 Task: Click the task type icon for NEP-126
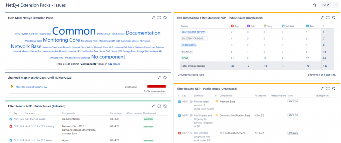[x=11, y=119]
